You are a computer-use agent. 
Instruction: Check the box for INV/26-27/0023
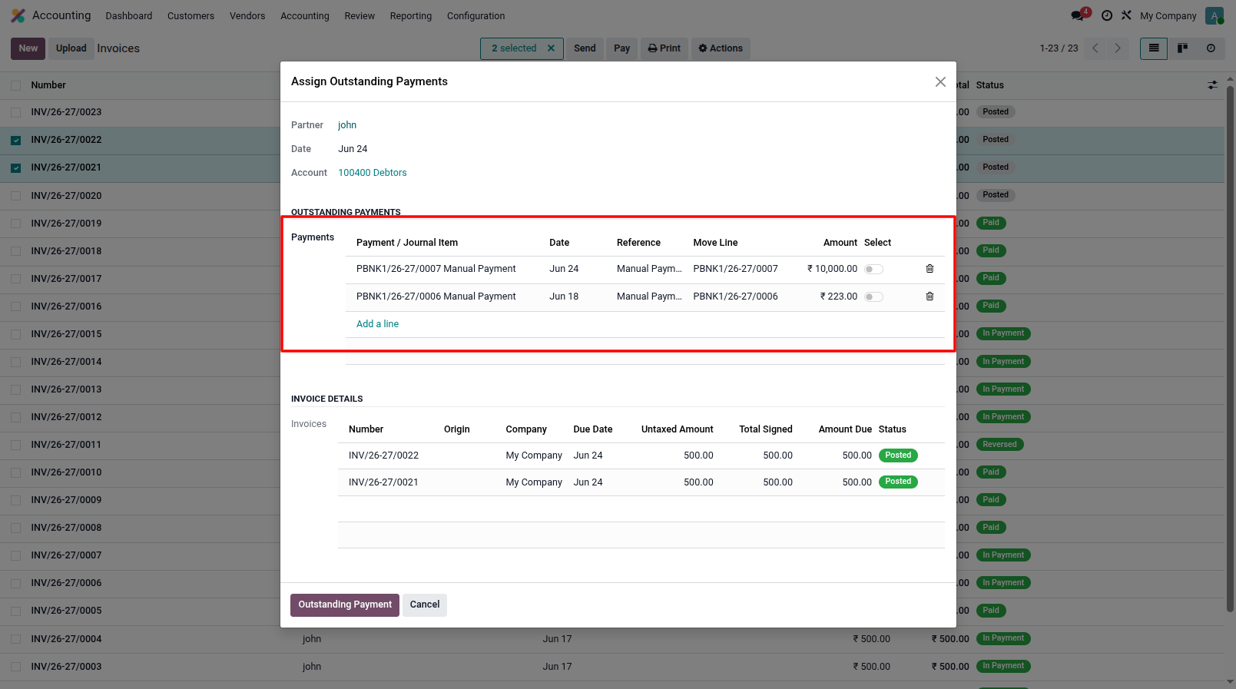tap(16, 112)
